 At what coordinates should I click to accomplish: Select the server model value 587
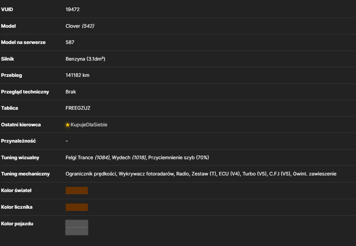coord(70,42)
